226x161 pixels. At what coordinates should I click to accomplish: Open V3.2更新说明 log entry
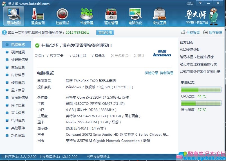click(x=190, y=50)
